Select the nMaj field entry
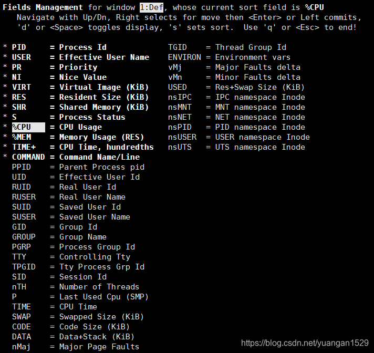Image resolution: width=374 pixels, height=353 pixels. click(x=76, y=347)
